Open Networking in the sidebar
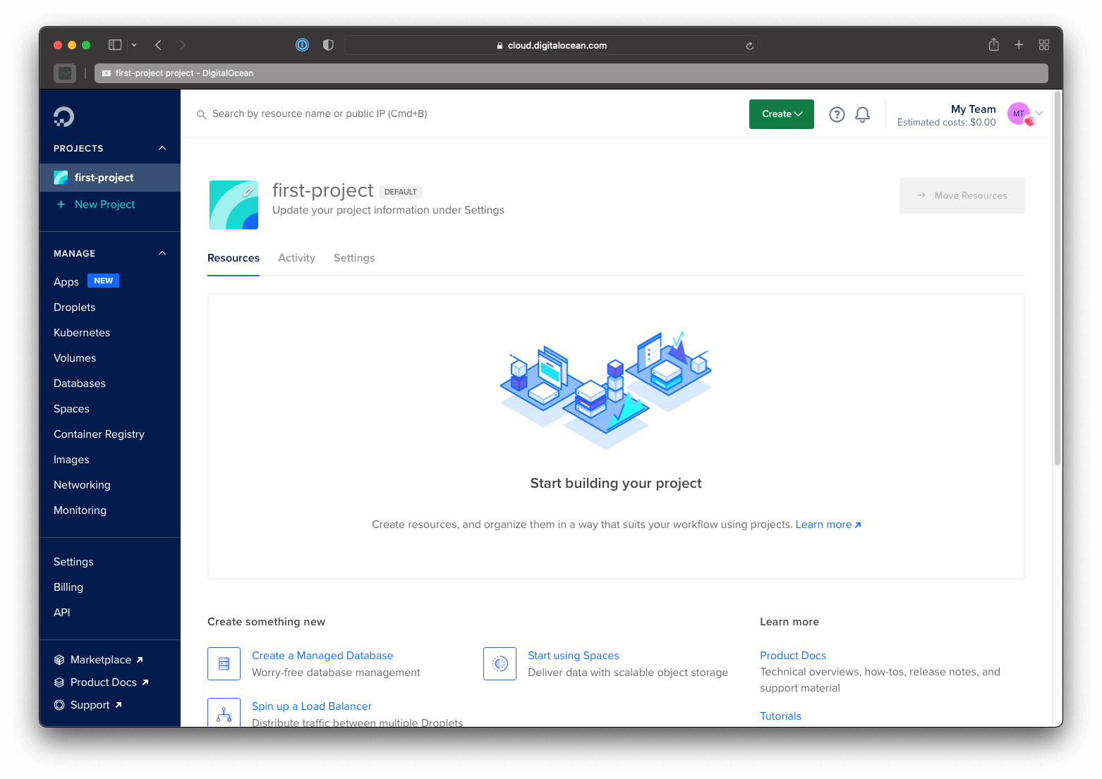The width and height of the screenshot is (1102, 779). click(x=82, y=485)
